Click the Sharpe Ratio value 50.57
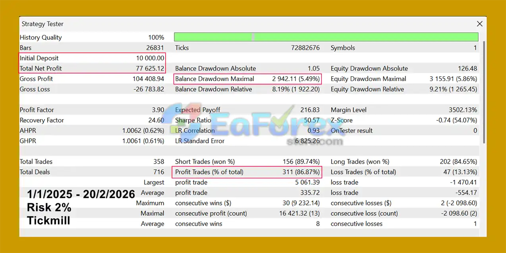506x253 pixels. click(x=311, y=120)
